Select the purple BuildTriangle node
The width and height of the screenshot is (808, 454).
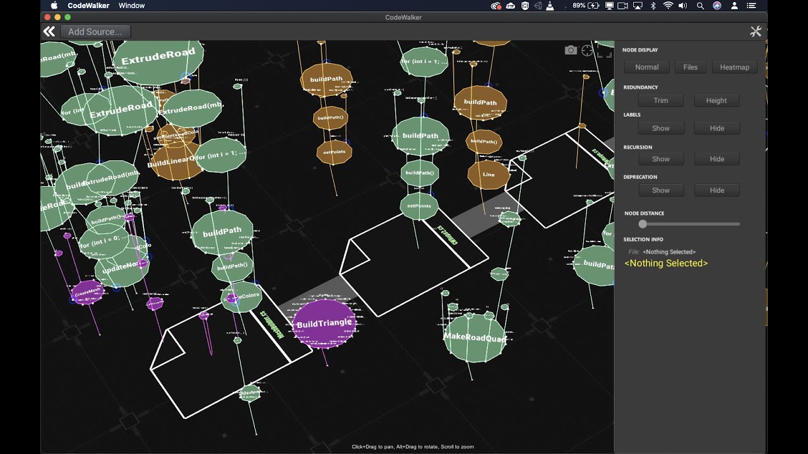coord(324,323)
